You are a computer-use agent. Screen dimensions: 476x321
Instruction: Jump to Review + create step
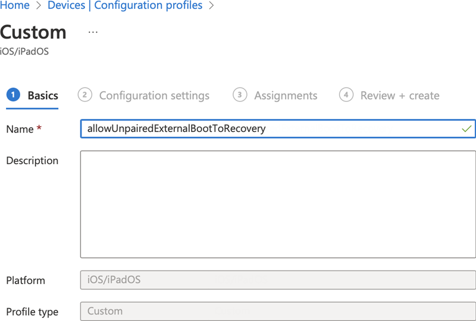point(389,96)
